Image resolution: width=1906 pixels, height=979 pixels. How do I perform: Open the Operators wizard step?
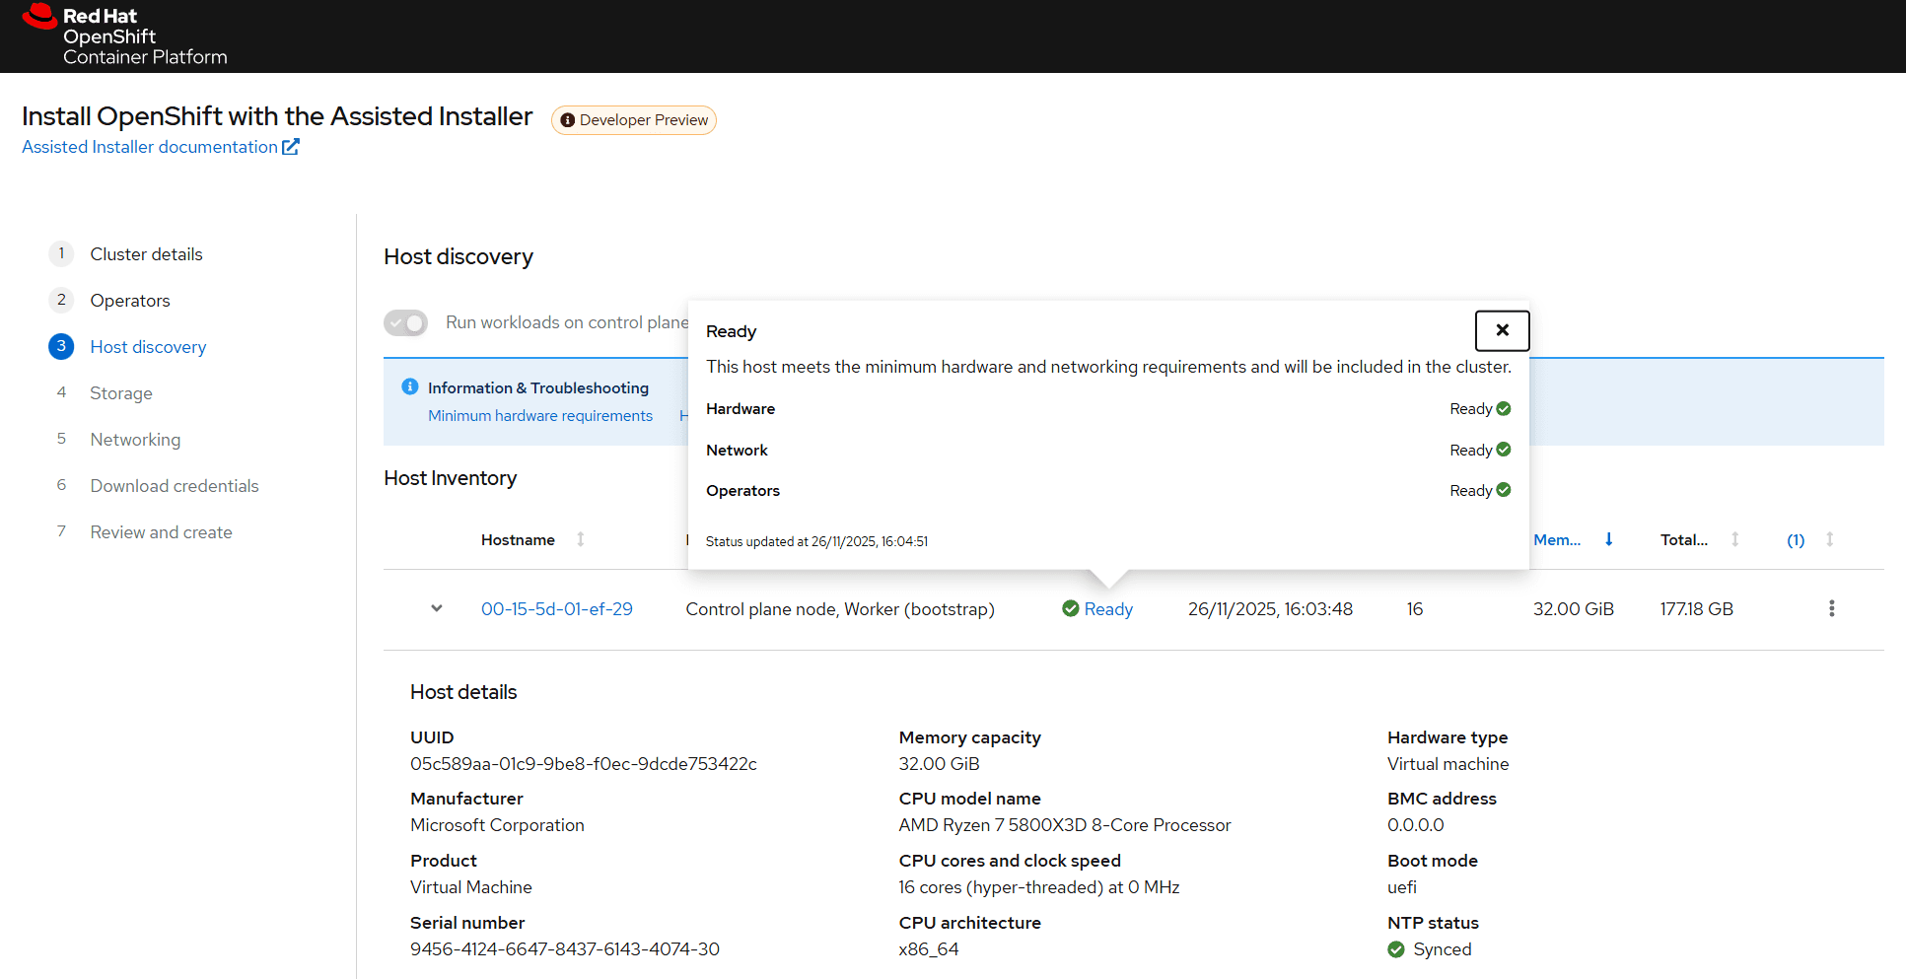[x=130, y=301]
